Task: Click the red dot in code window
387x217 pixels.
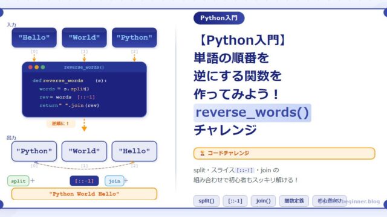Action: pyautogui.click(x=30, y=67)
